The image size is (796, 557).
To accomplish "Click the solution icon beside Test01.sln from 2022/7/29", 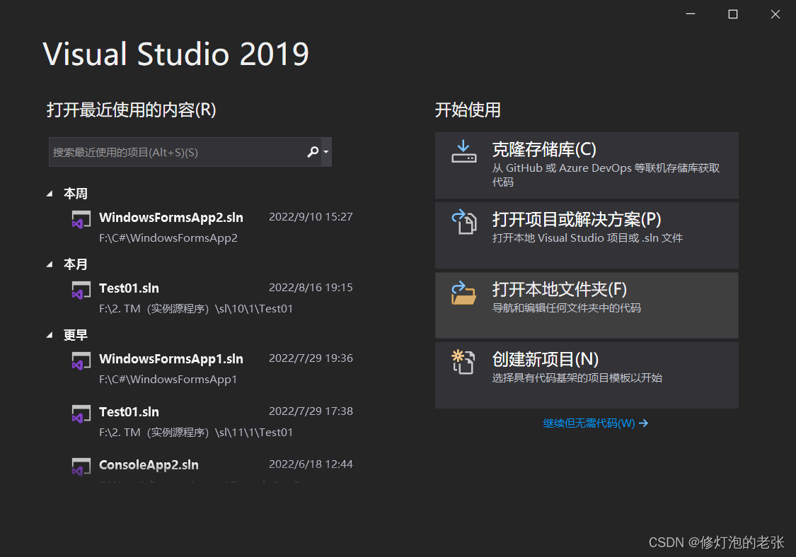I will 81,414.
